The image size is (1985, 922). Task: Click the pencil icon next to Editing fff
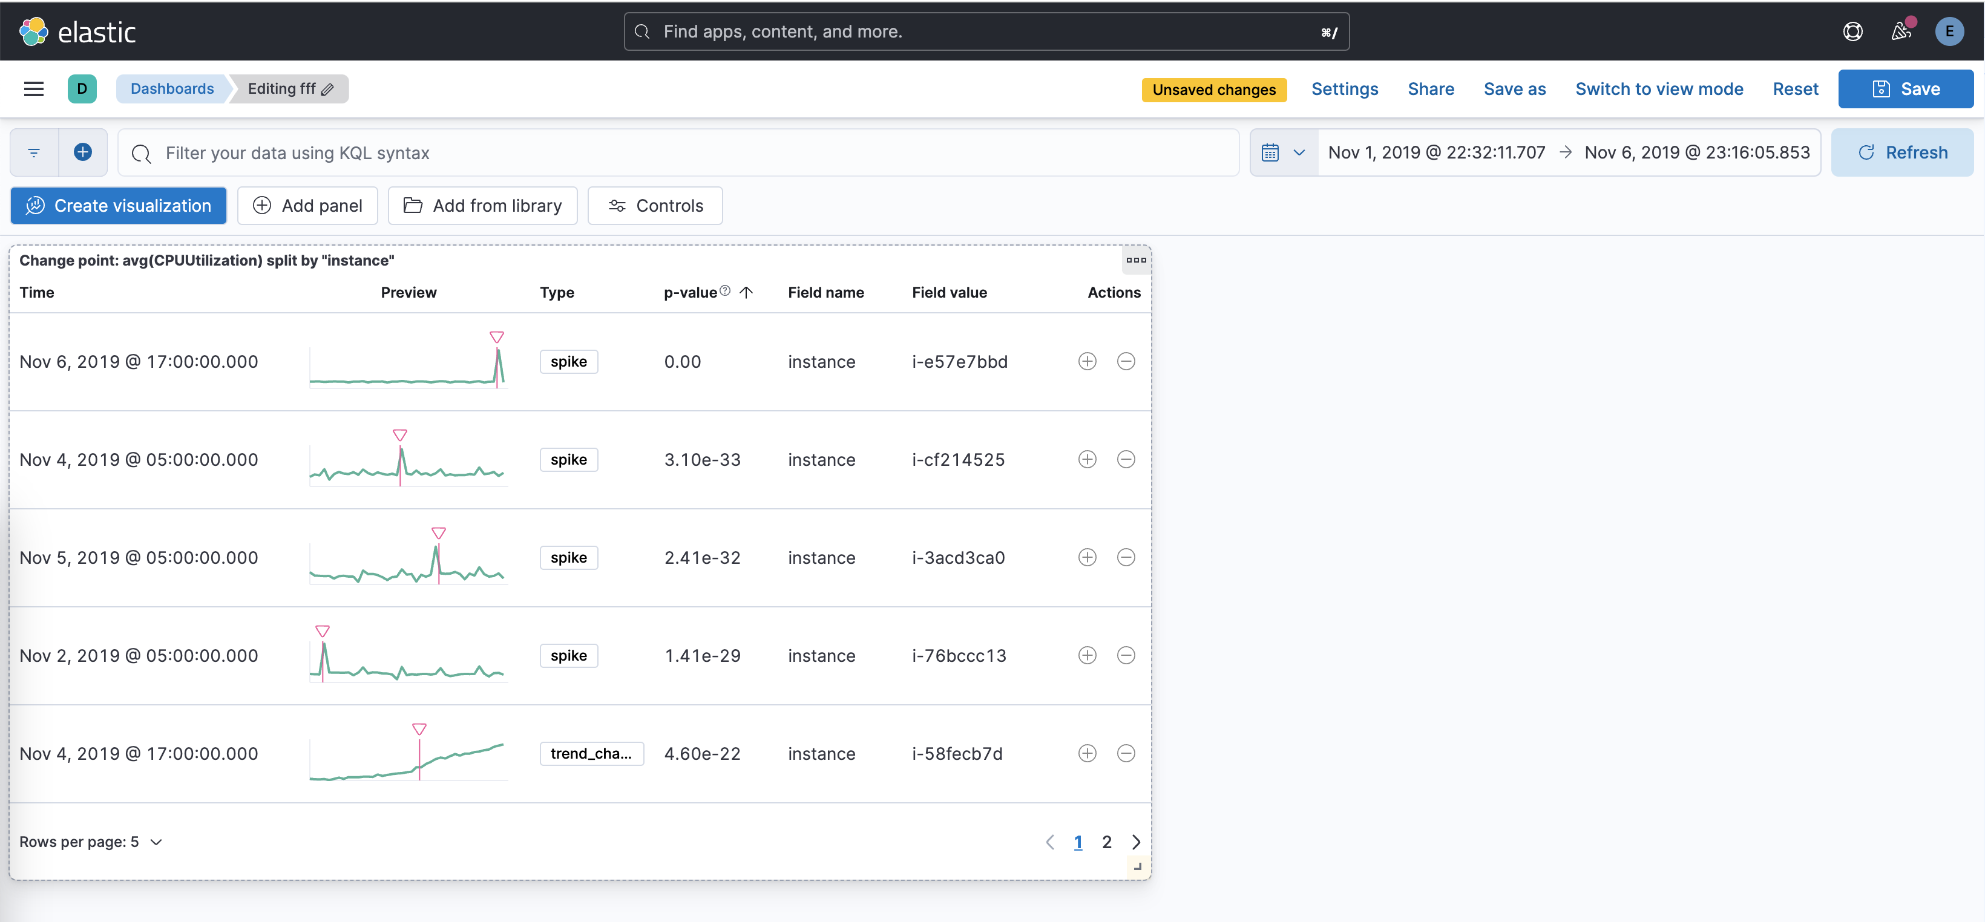point(327,90)
